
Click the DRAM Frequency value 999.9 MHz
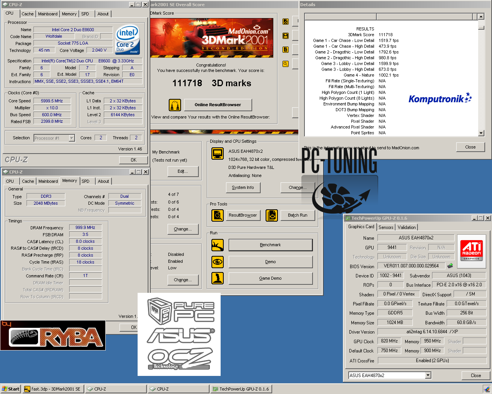(85, 227)
